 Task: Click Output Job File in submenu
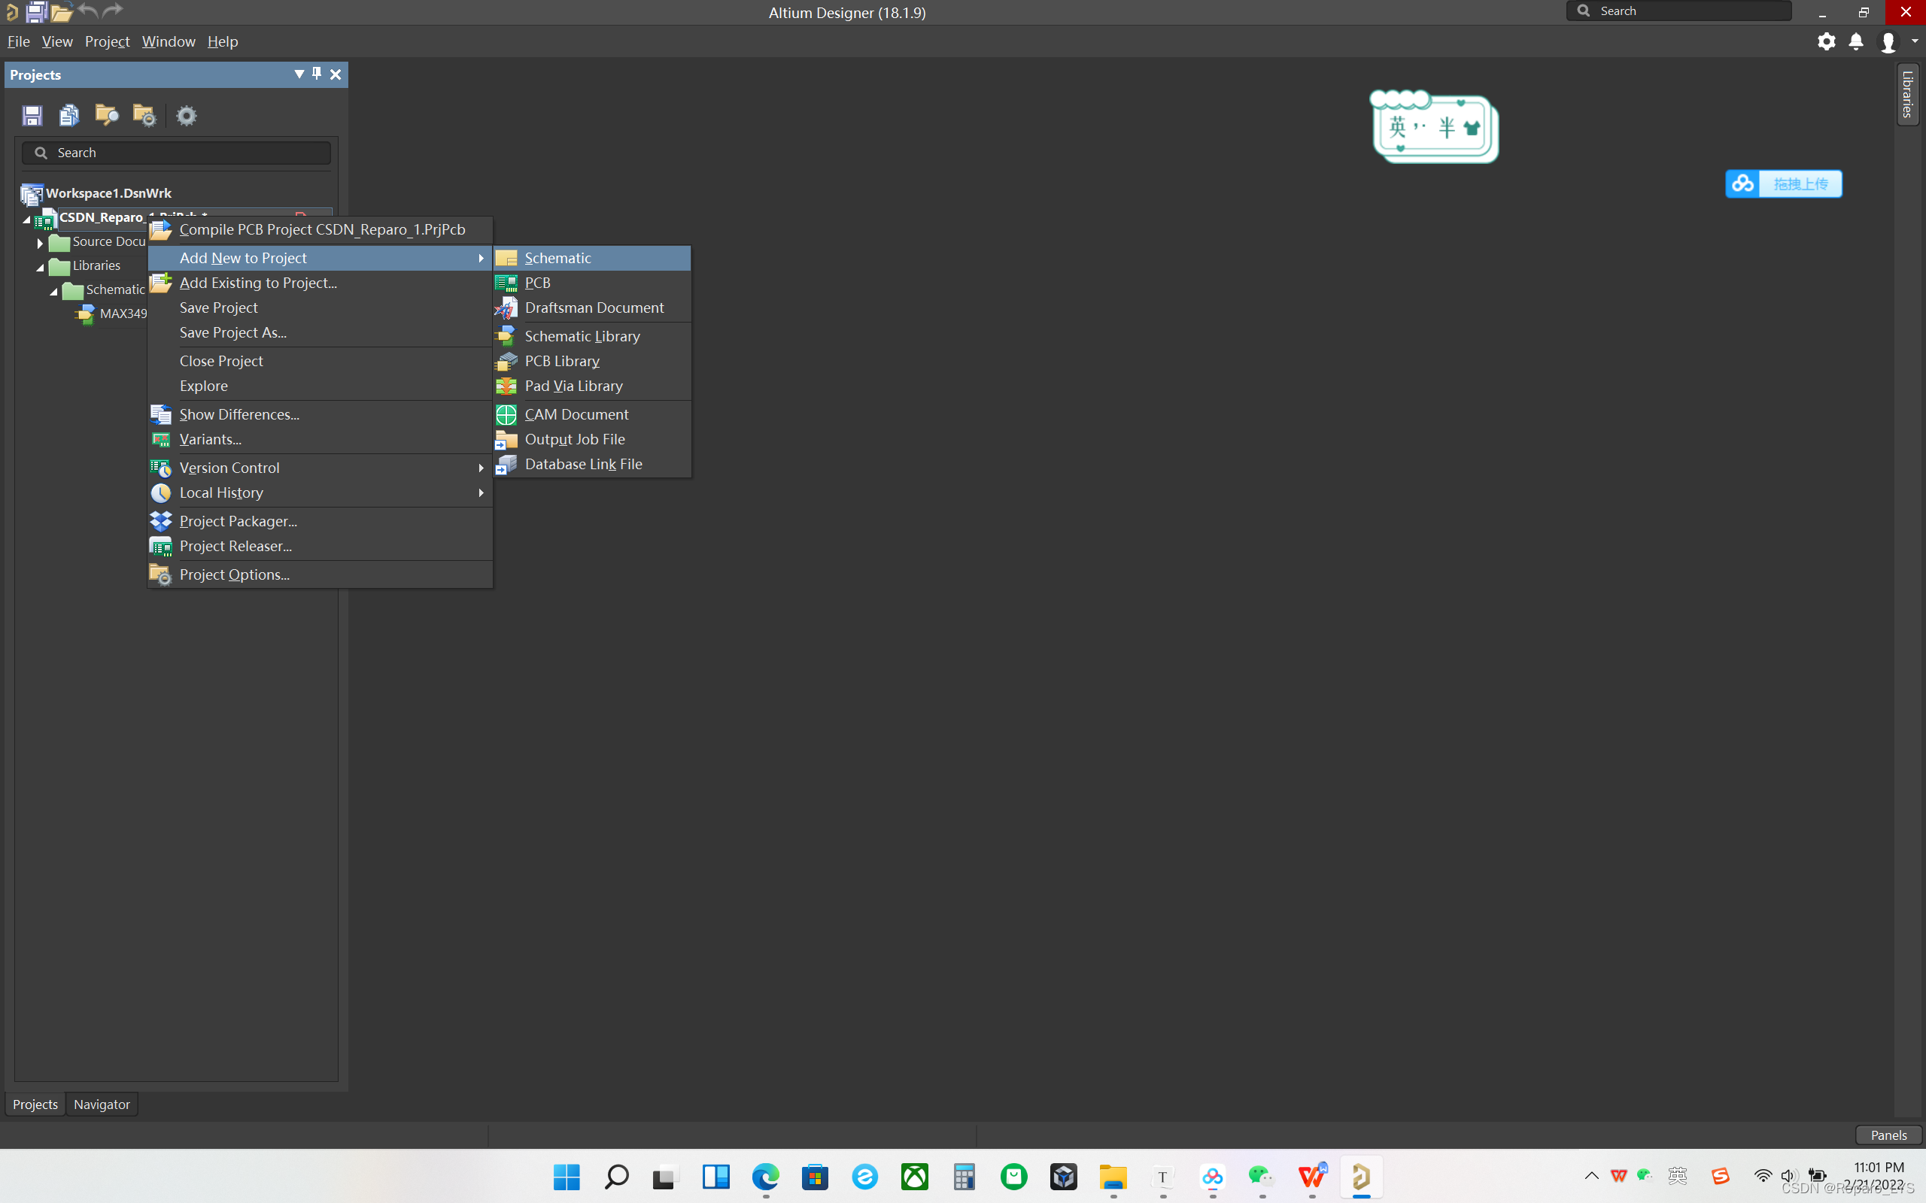pyautogui.click(x=574, y=438)
